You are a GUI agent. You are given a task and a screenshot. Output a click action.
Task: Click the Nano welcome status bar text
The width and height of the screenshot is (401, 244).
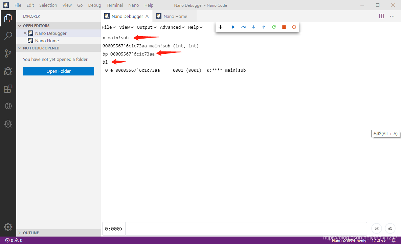(x=349, y=240)
